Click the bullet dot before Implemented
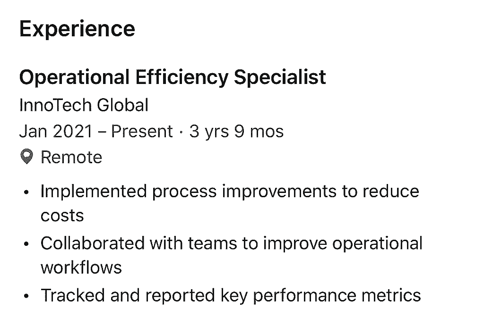The width and height of the screenshot is (484, 318). (x=26, y=192)
